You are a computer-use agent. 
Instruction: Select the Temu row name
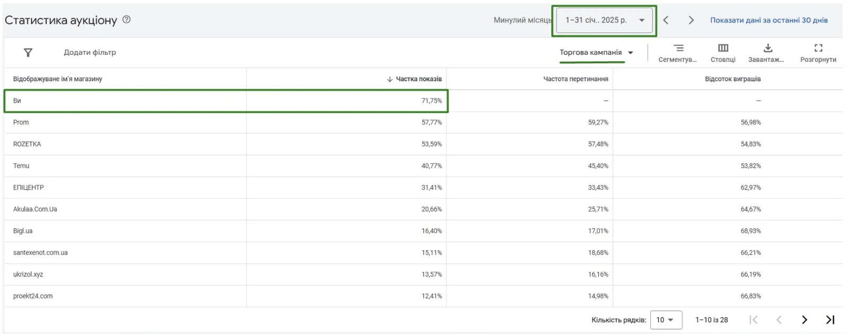pyautogui.click(x=21, y=166)
